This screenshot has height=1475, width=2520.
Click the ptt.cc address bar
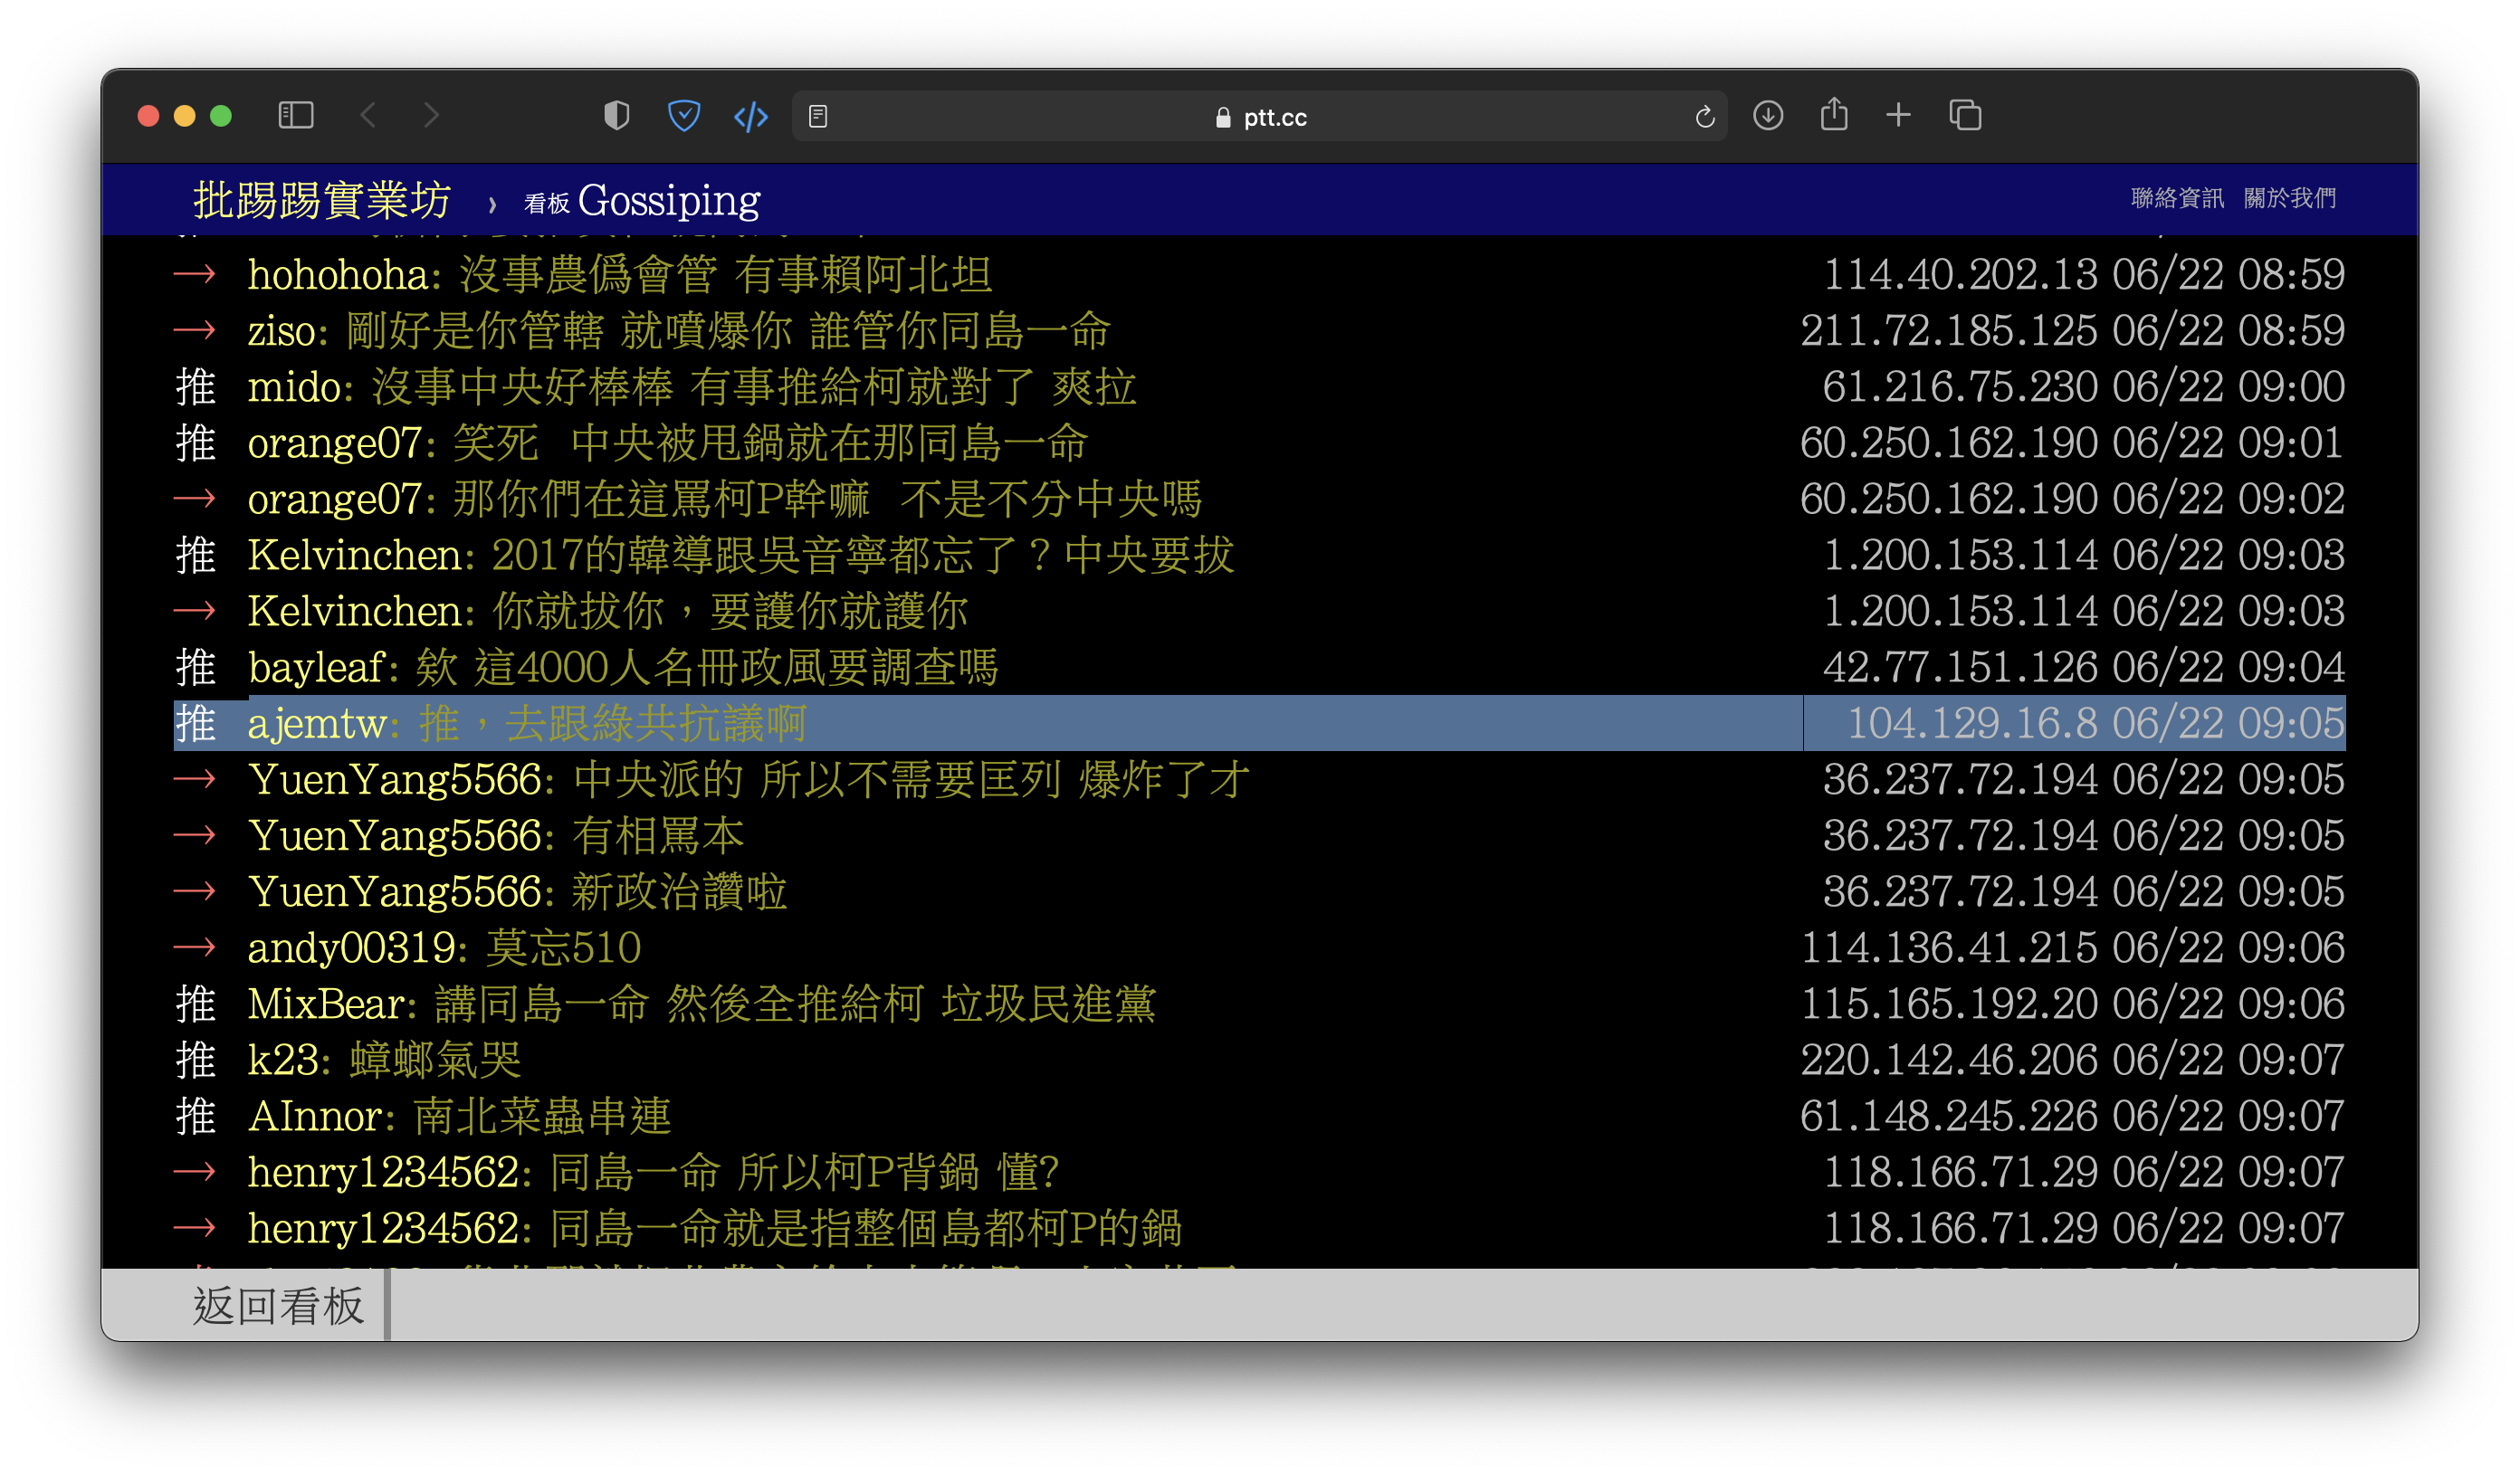coord(1260,117)
